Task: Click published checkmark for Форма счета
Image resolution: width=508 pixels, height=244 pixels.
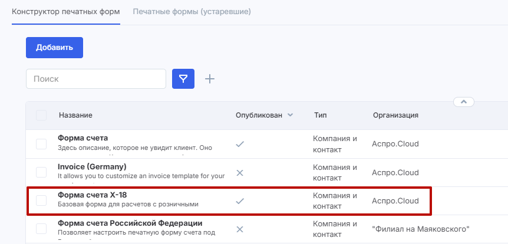Action: coord(239,143)
